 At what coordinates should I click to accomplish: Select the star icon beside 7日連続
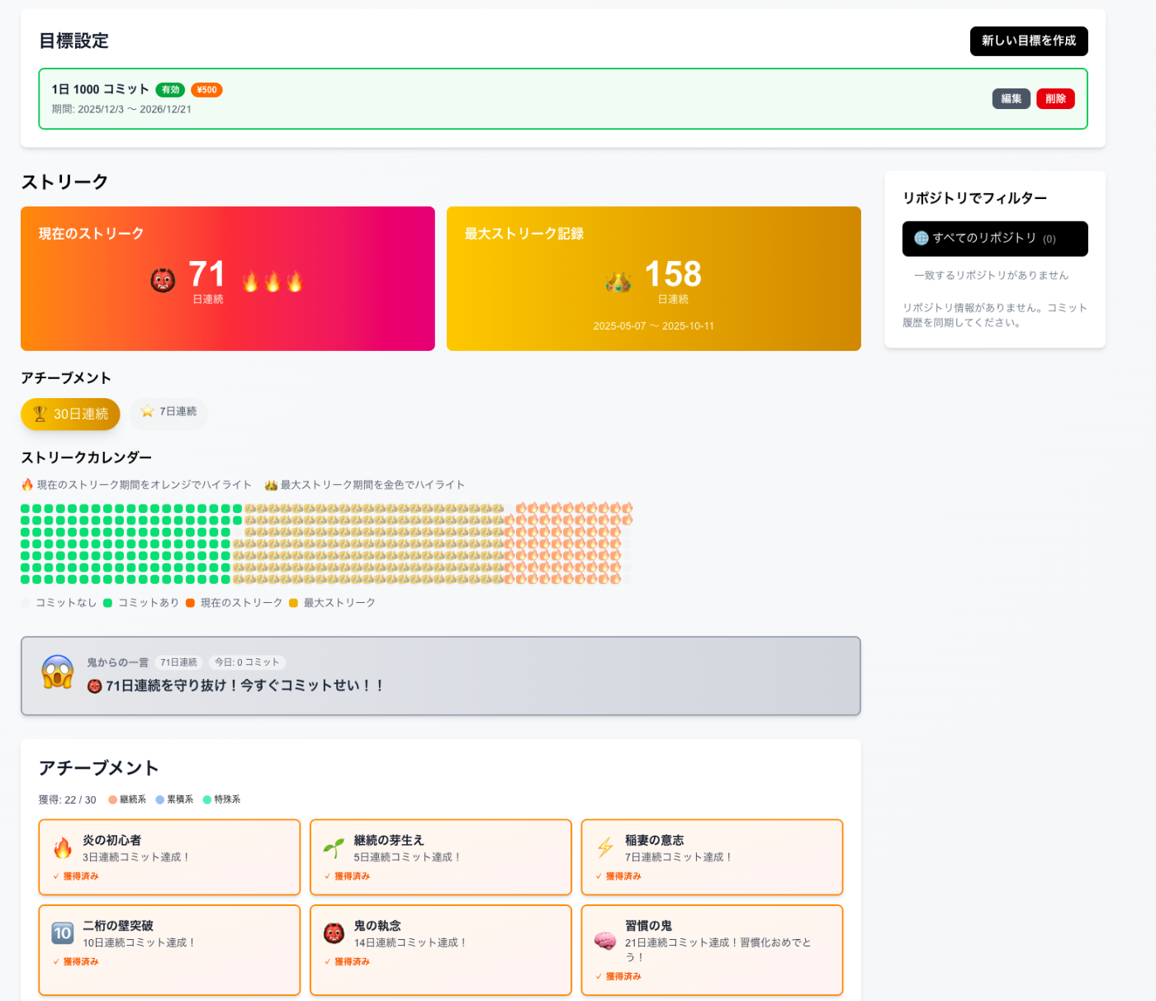pos(147,410)
